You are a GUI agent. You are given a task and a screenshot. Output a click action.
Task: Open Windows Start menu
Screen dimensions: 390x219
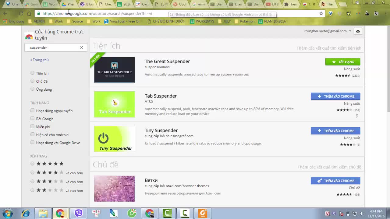(x=7, y=213)
